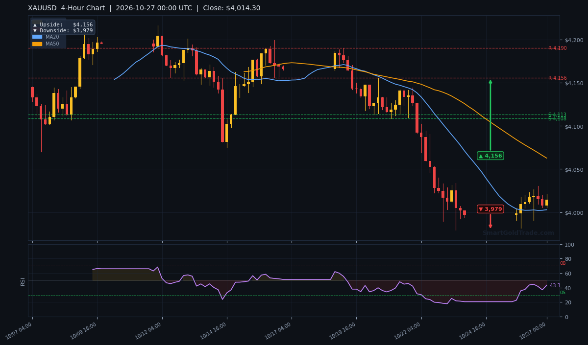Select the 60 tick on RSI axis
Viewport: 588px width, 345px height.
568,274
